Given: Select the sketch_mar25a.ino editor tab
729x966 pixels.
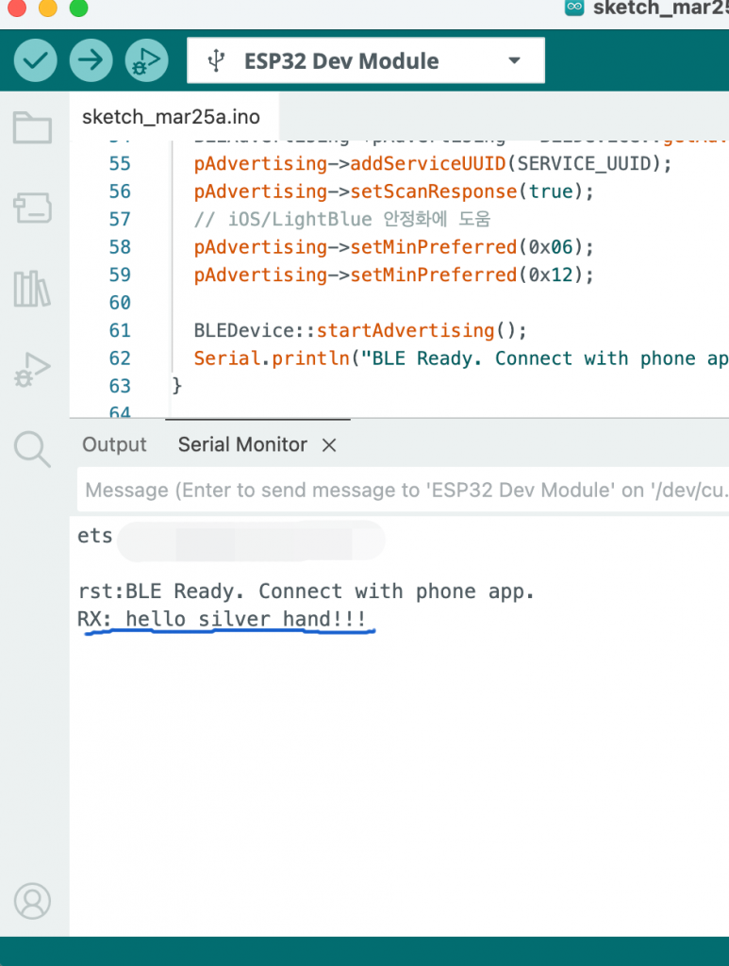Looking at the screenshot, I should (x=171, y=118).
